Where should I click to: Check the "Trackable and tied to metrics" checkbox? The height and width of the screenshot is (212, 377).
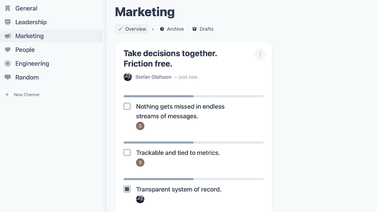coord(127,152)
